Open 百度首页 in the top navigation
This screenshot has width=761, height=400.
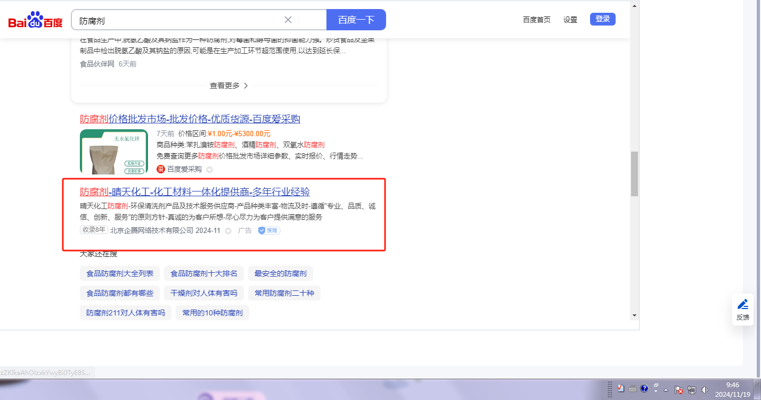(536, 20)
